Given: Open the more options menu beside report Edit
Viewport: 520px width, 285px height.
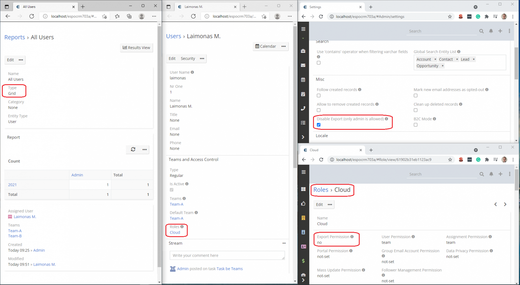Looking at the screenshot, I should (x=21, y=60).
